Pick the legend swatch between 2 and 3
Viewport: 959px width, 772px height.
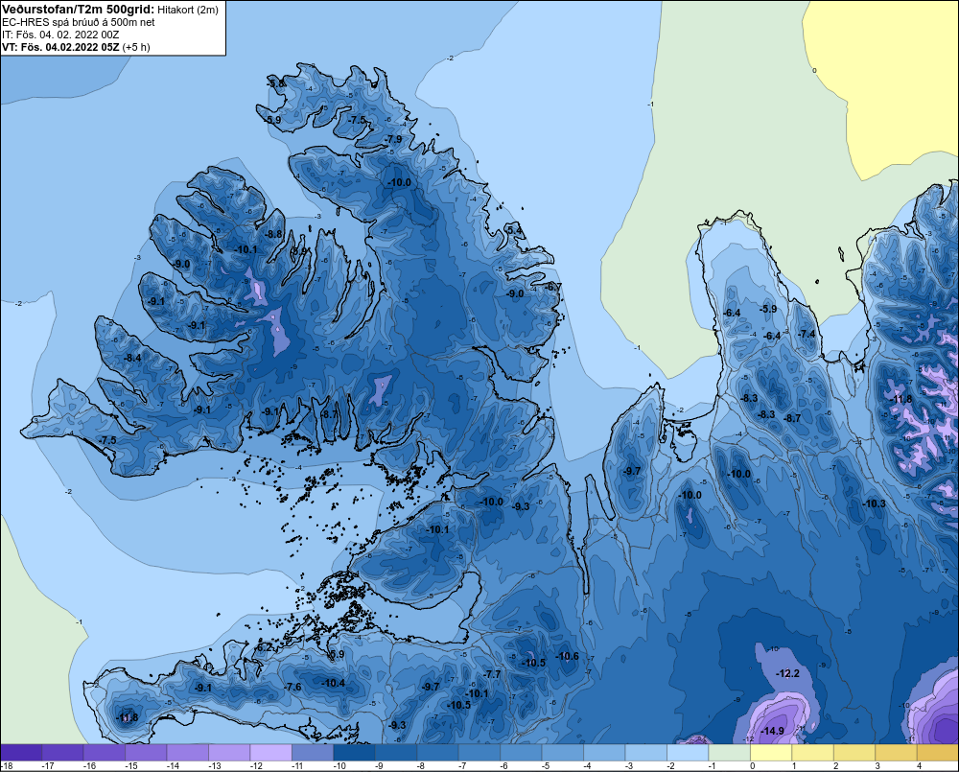pyautogui.click(x=854, y=753)
